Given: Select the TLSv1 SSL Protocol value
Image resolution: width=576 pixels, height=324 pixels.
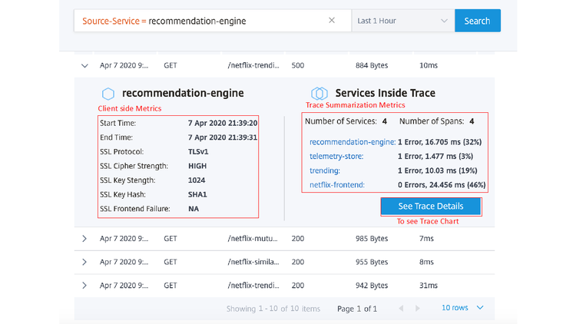Looking at the screenshot, I should pos(198,152).
